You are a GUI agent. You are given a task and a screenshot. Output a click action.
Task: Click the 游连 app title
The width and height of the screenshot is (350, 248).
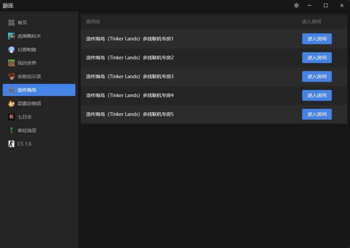click(x=8, y=6)
